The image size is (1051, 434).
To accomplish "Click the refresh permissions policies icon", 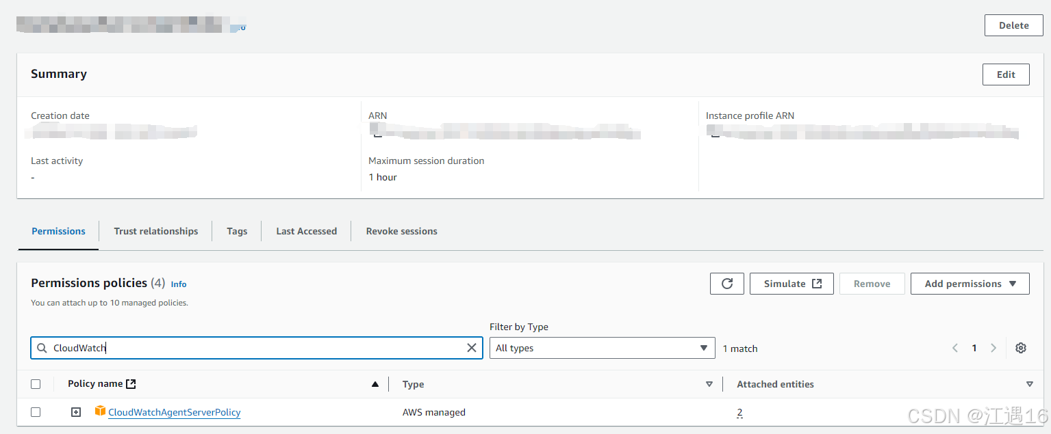I will [x=726, y=283].
